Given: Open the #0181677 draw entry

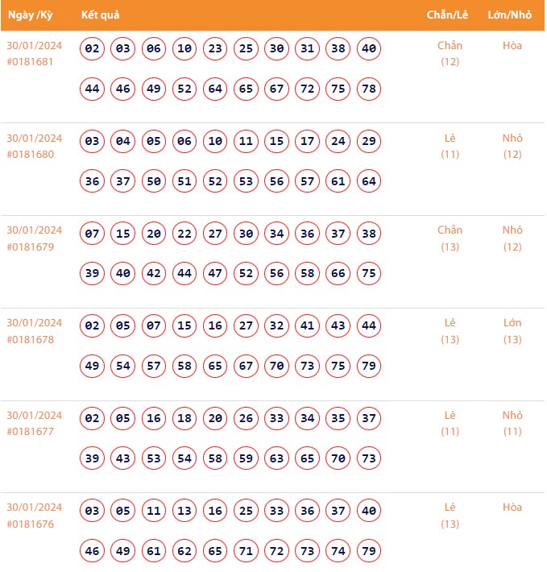Looking at the screenshot, I should [31, 432].
